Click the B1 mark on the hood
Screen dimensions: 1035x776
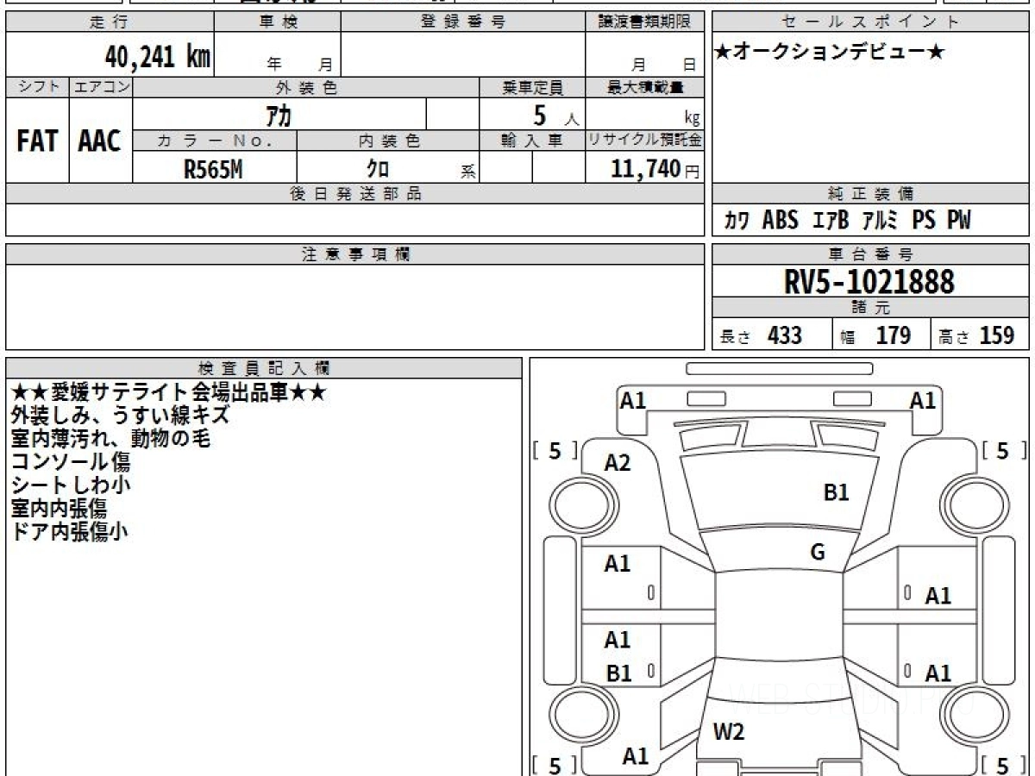point(837,492)
